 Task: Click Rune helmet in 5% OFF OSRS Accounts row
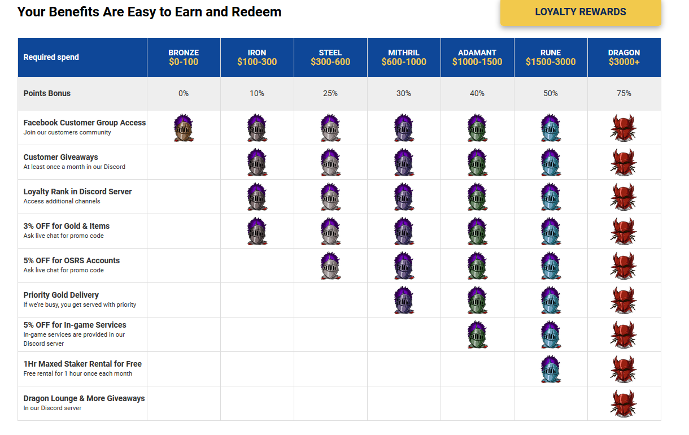551,266
